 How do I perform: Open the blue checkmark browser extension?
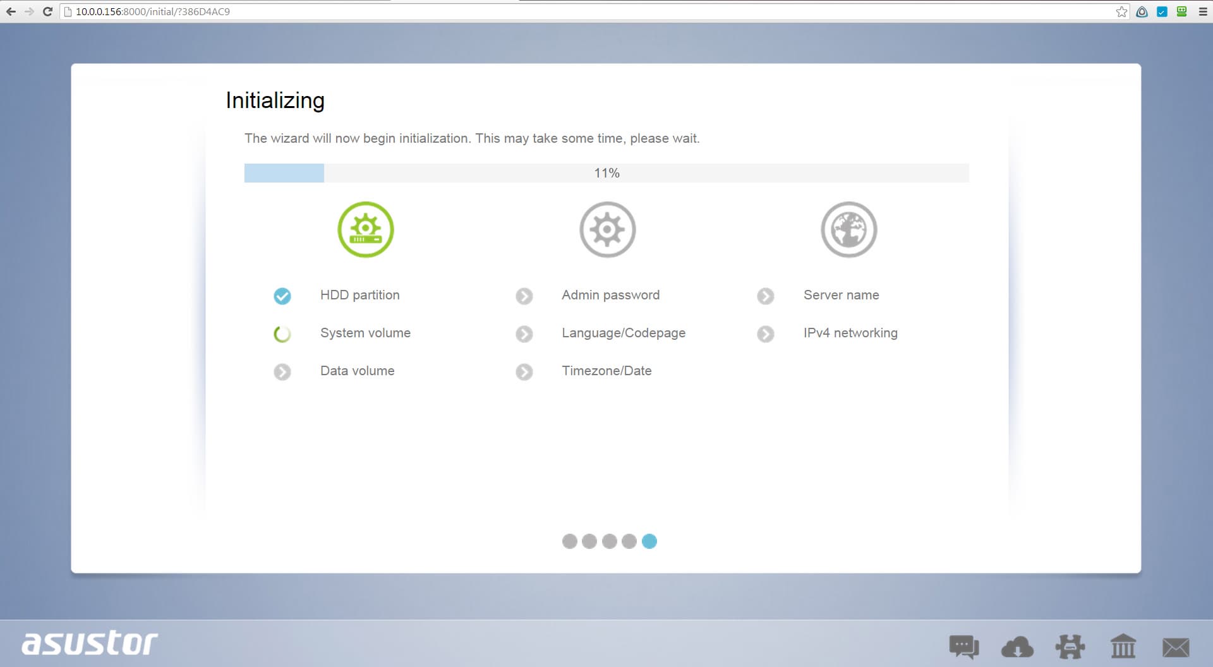[x=1162, y=11]
